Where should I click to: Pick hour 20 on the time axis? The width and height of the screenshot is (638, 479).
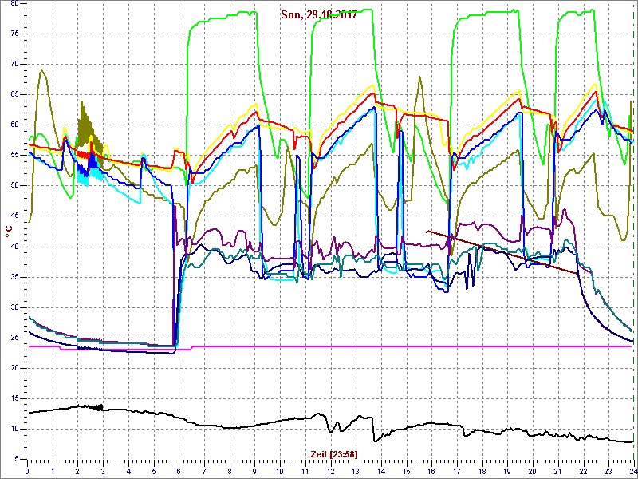tap(532, 472)
